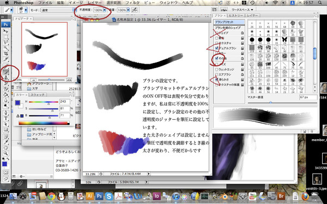This screenshot has width=327, height=204.
Task: Open the ワークスペース dropdown
Action: [242, 10]
